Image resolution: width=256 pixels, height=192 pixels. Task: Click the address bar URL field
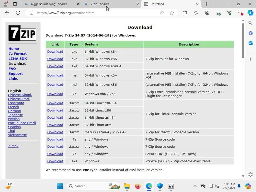96,13
